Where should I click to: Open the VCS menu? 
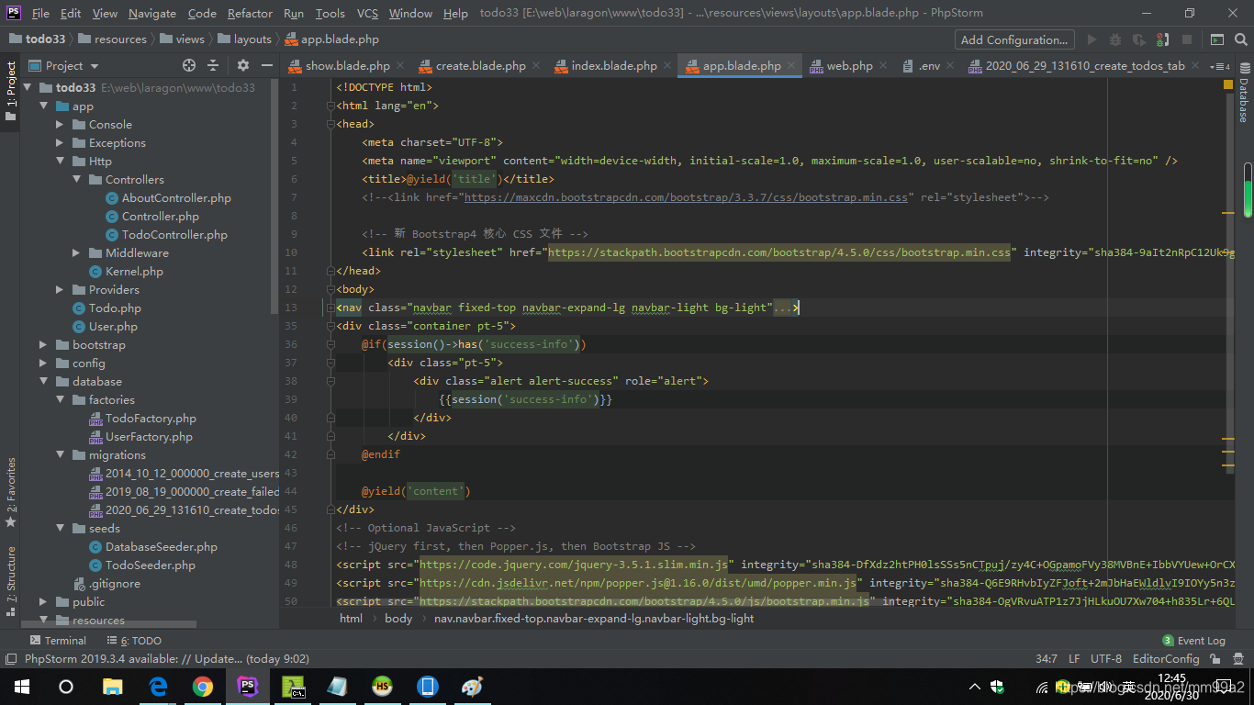367,13
